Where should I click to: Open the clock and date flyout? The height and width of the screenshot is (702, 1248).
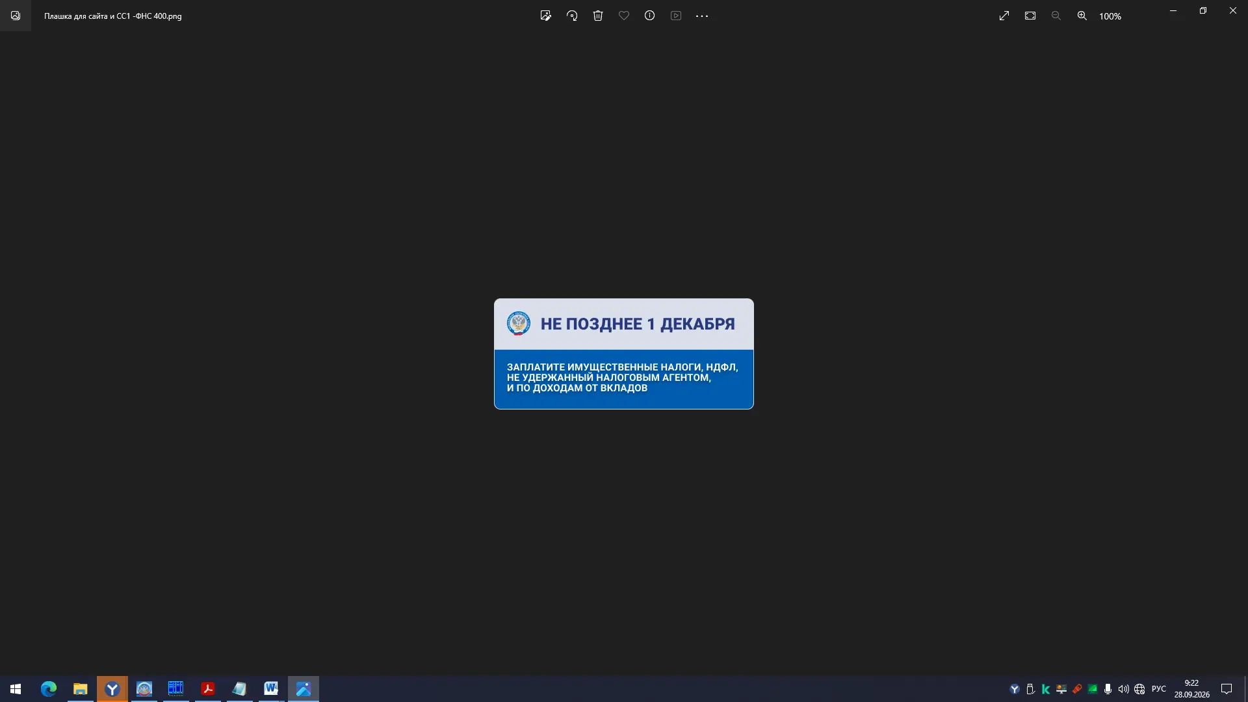click(1191, 689)
